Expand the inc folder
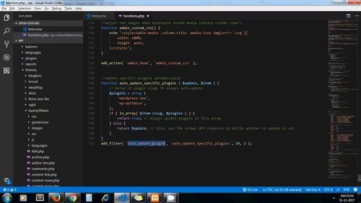The width and height of the screenshot is (361, 203). pos(34,134)
